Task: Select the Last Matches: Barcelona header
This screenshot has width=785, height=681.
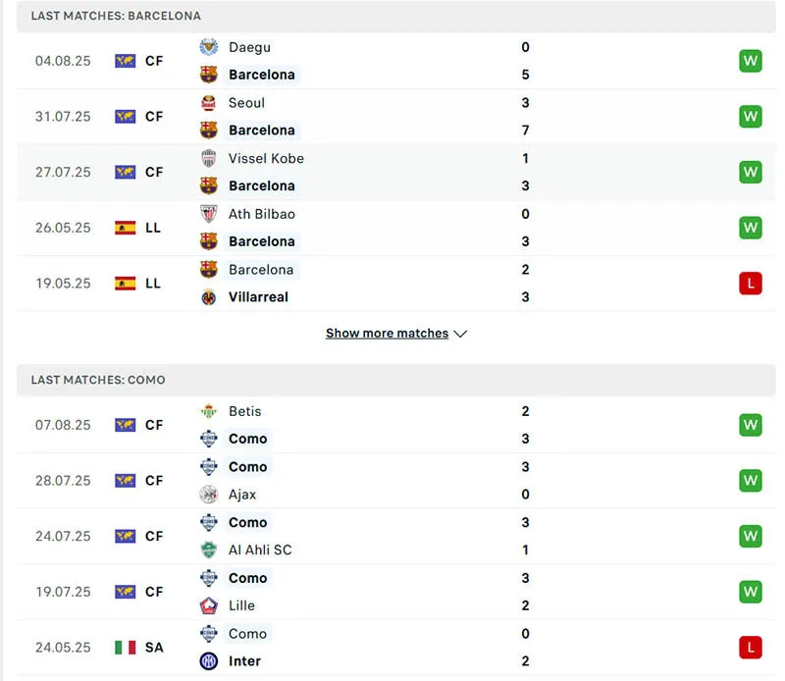Action: (x=116, y=17)
